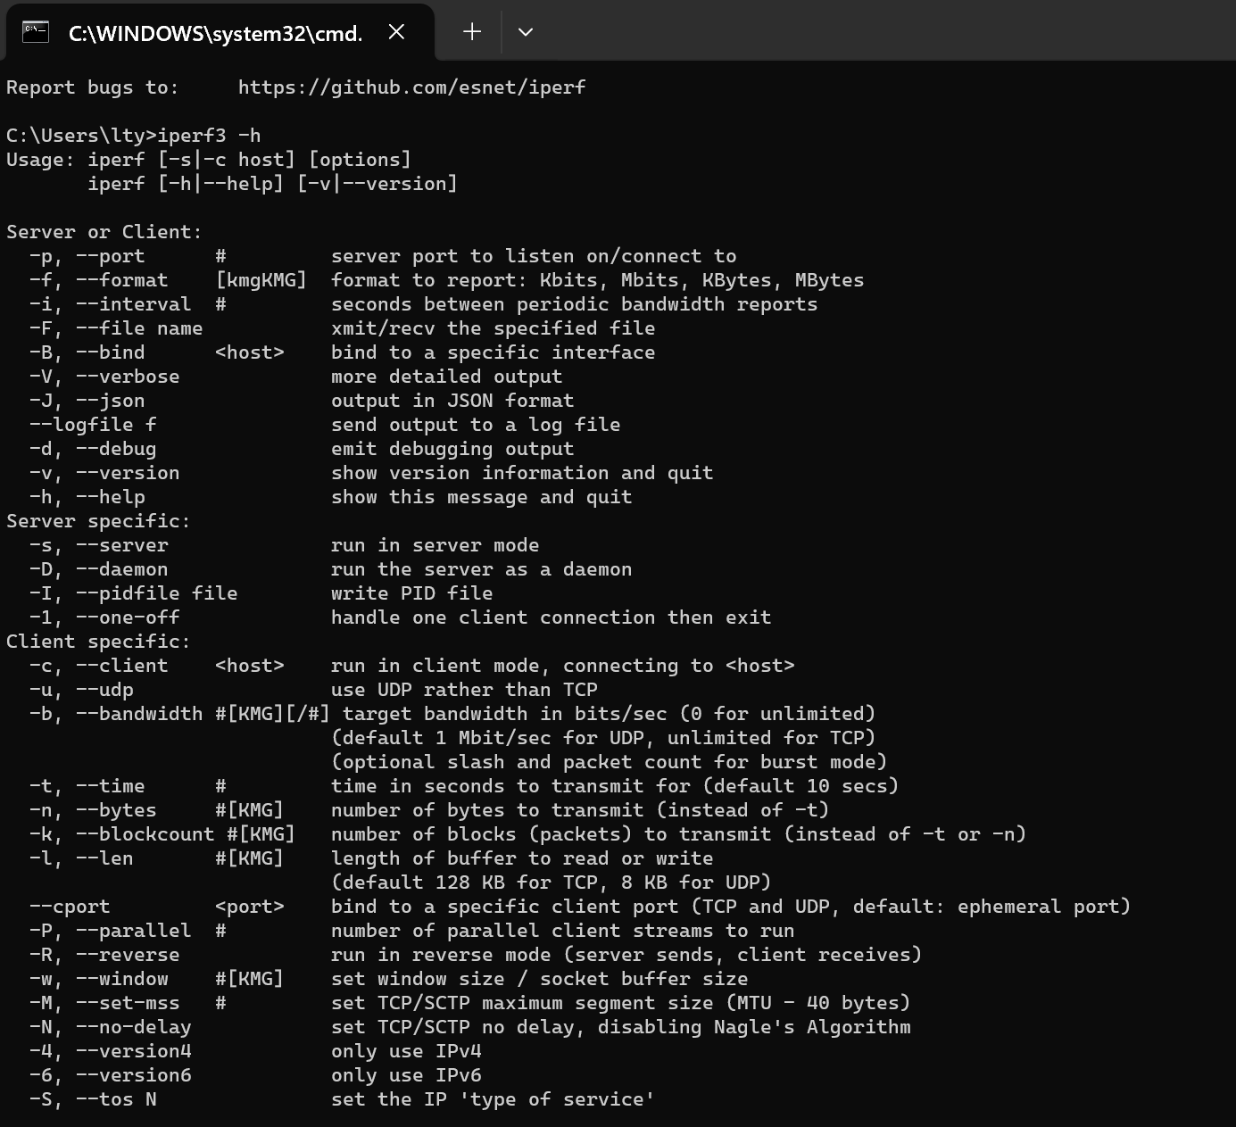Click the close icon on the cmd tab
This screenshot has width=1236, height=1127.
(x=396, y=31)
